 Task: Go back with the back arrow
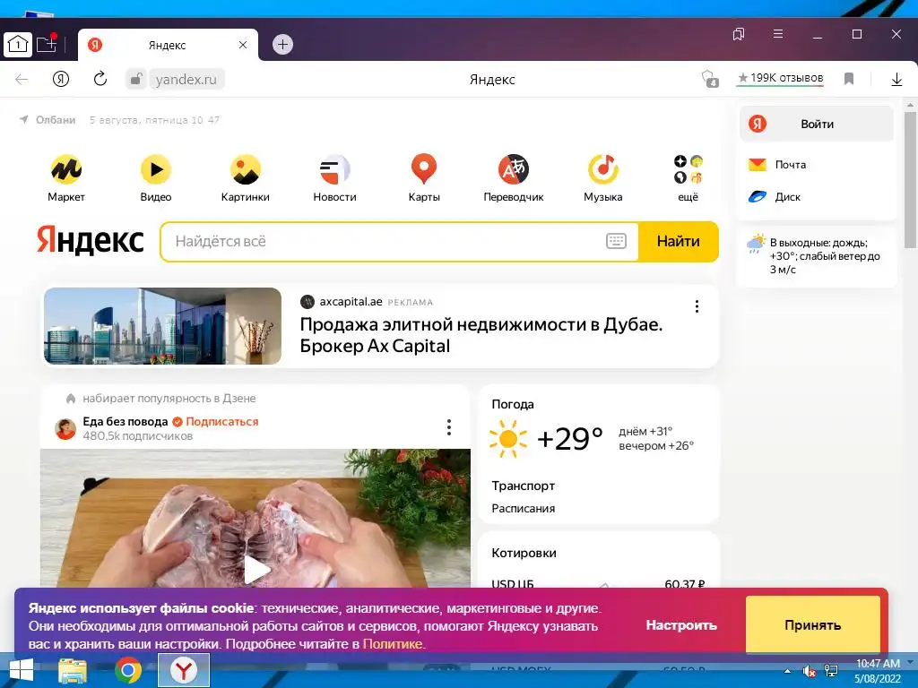[x=22, y=79]
